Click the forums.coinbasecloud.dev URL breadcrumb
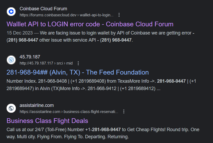Image resolution: width=213 pixels, height=143 pixels. pyautogui.click(x=66, y=15)
